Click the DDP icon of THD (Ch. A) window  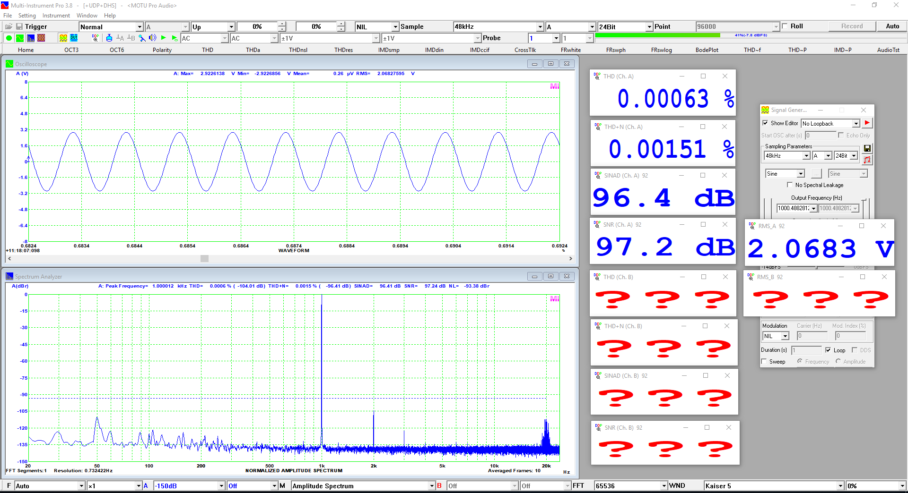coord(597,76)
